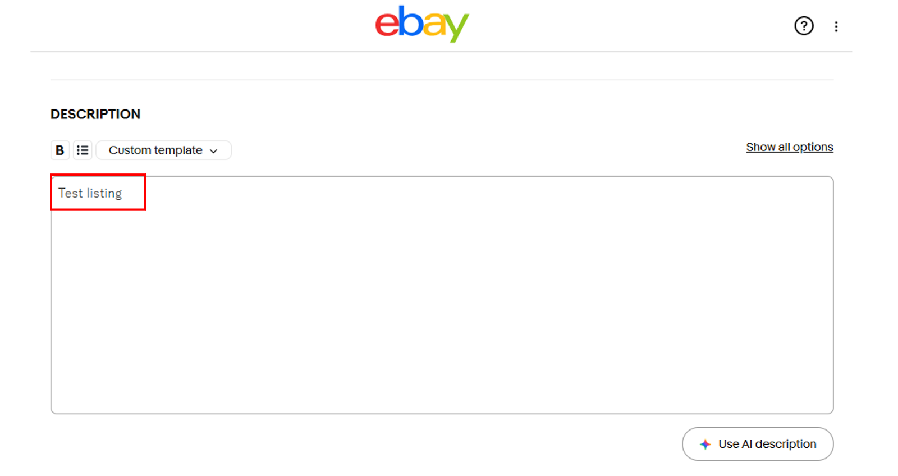Expand the editor with Show all options
Viewport: 898px width, 476px height.
(789, 147)
